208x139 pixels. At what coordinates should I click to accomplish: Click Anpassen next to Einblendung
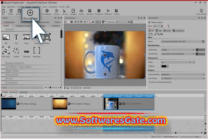(x=200, y=50)
